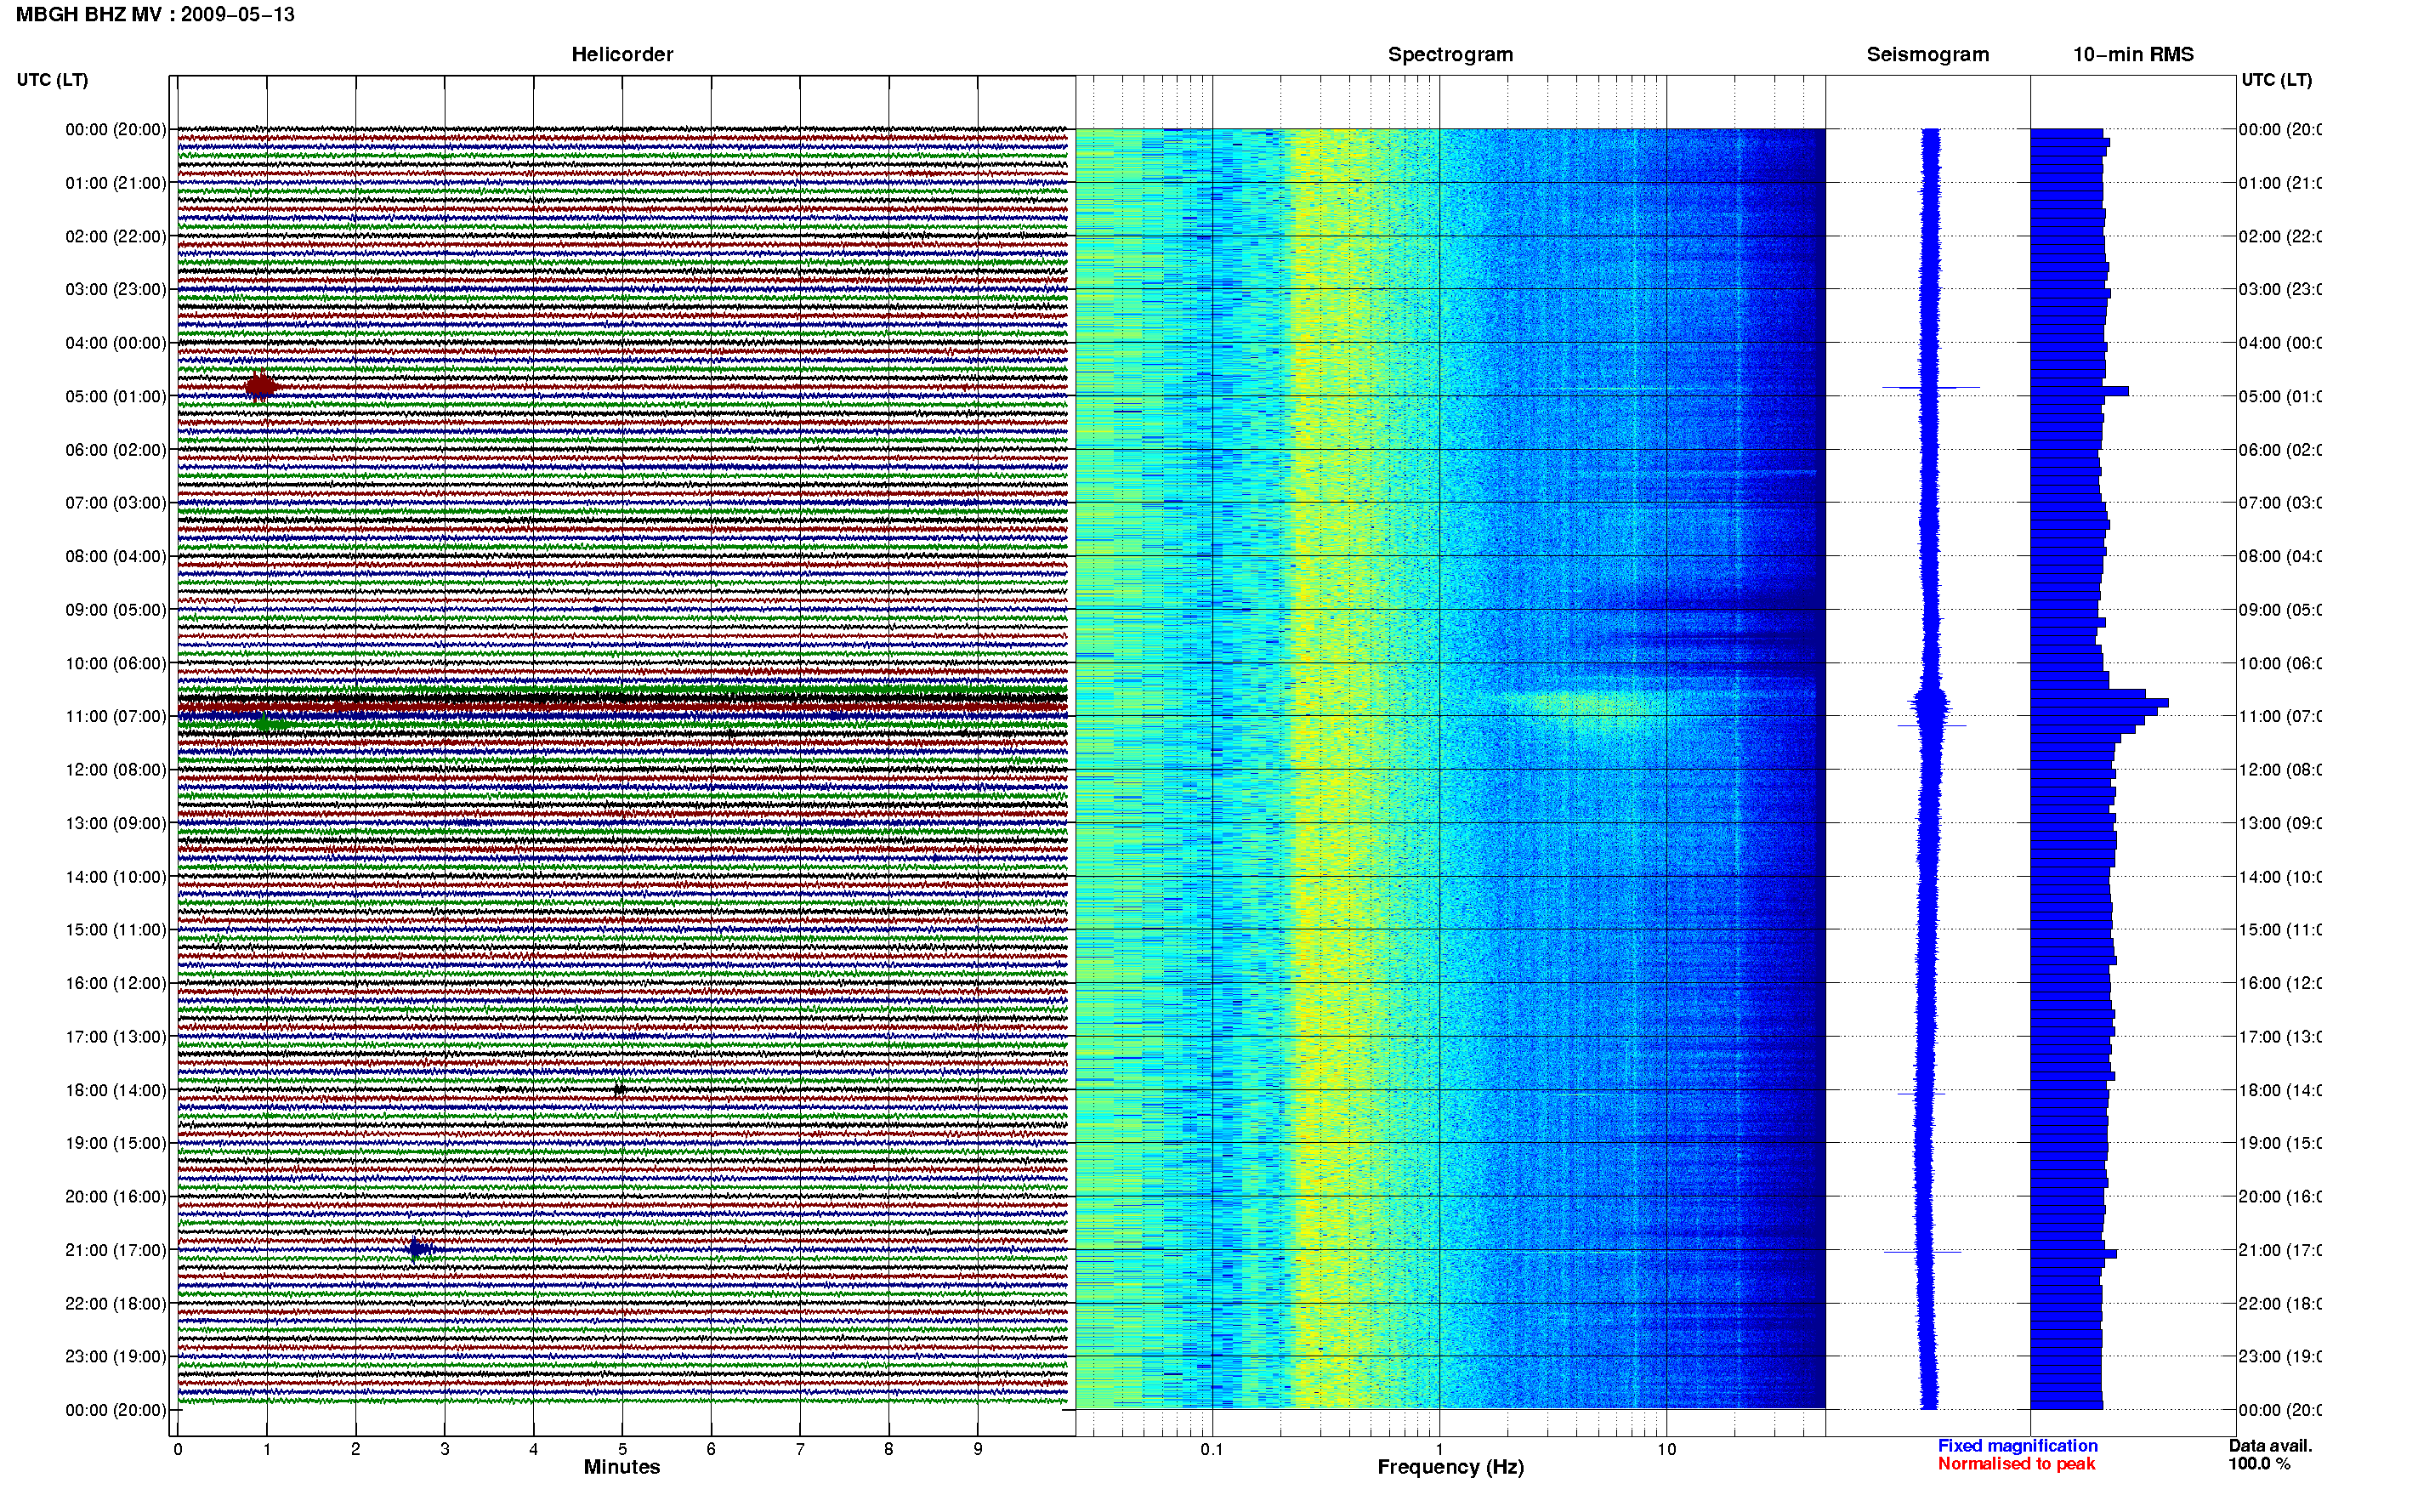
Task: Click the left 'UTC (LT)' axis label
Action: coord(52,80)
